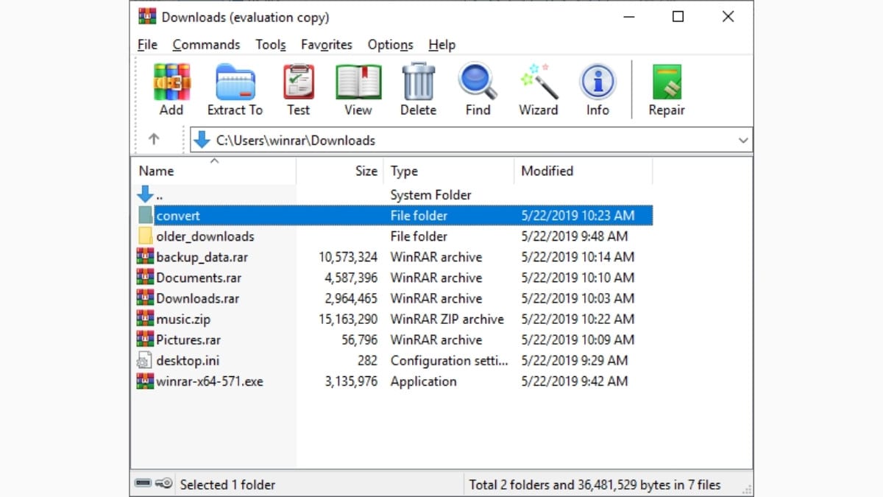The height and width of the screenshot is (497, 883).
Task: Open the Commands menu
Action: (206, 45)
